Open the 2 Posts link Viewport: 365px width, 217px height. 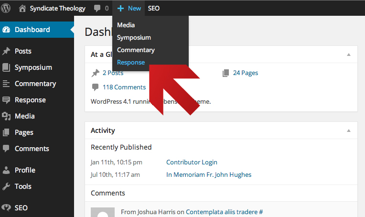click(x=113, y=73)
